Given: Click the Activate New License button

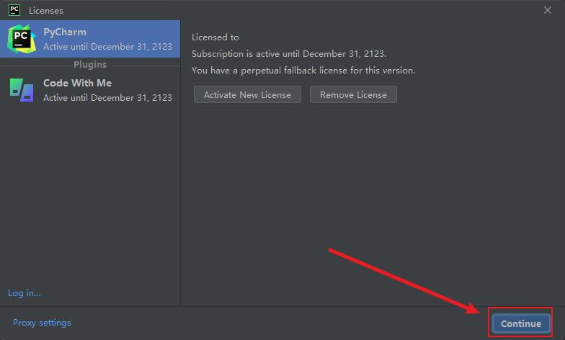Looking at the screenshot, I should point(247,94).
